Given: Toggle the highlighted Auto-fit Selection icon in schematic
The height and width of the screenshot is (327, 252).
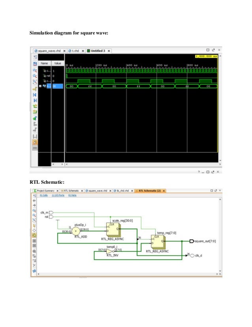Looking at the screenshot, I should [34, 236].
